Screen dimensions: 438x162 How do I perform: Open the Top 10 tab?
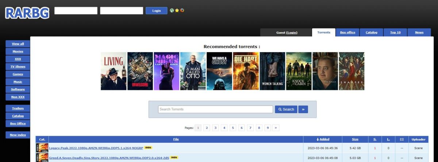(395, 32)
